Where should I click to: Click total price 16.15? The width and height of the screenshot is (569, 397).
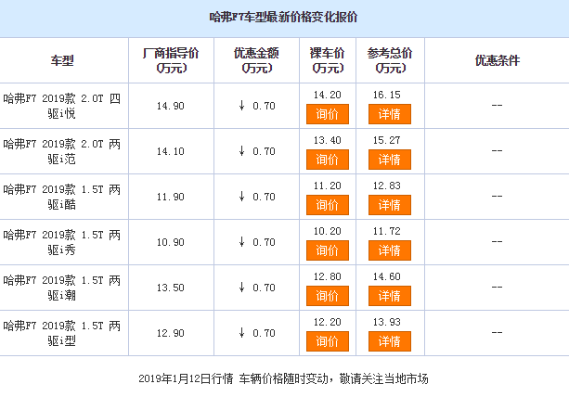coord(387,95)
